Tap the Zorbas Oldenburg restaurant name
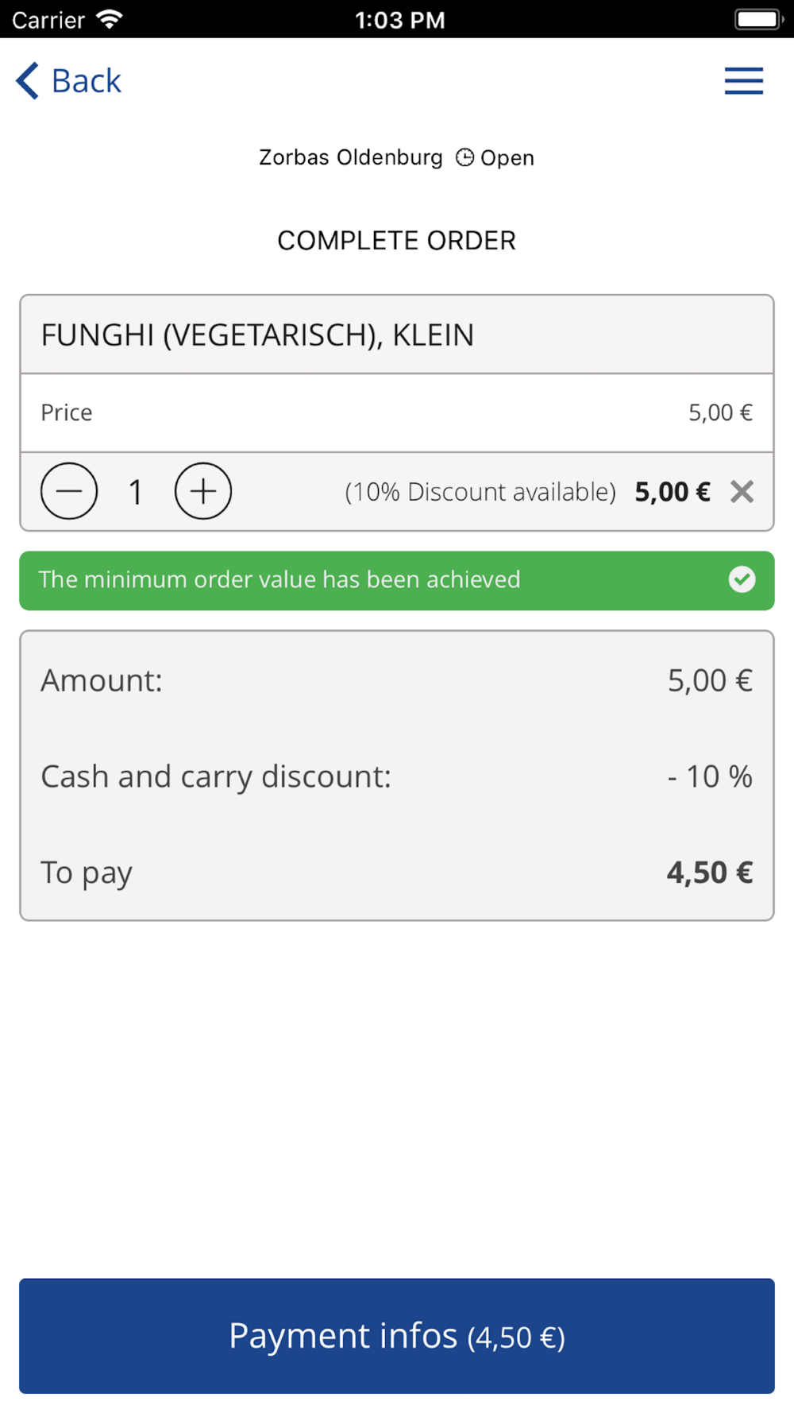The width and height of the screenshot is (794, 1413). click(351, 157)
